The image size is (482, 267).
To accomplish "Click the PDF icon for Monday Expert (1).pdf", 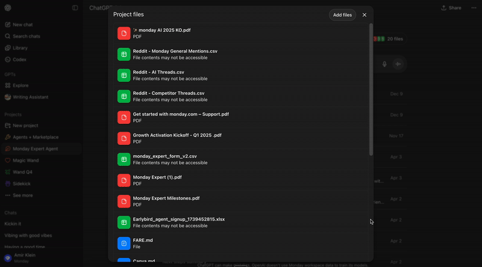I will pyautogui.click(x=124, y=180).
